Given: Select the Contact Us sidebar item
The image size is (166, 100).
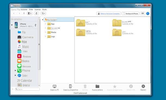Looking at the screenshot, I should click(x=24, y=85).
